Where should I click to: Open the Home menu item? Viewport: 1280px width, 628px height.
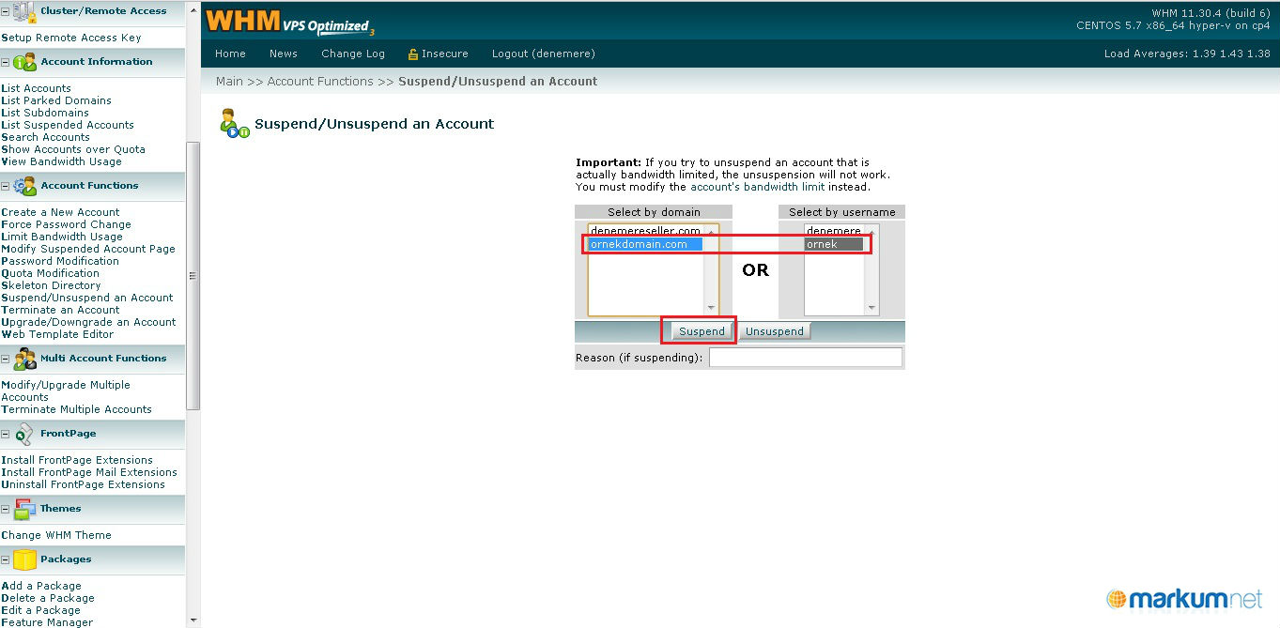click(x=230, y=54)
